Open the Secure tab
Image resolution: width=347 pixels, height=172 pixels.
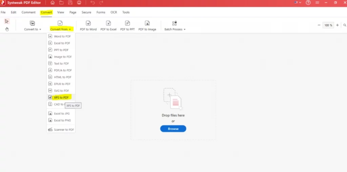click(86, 13)
